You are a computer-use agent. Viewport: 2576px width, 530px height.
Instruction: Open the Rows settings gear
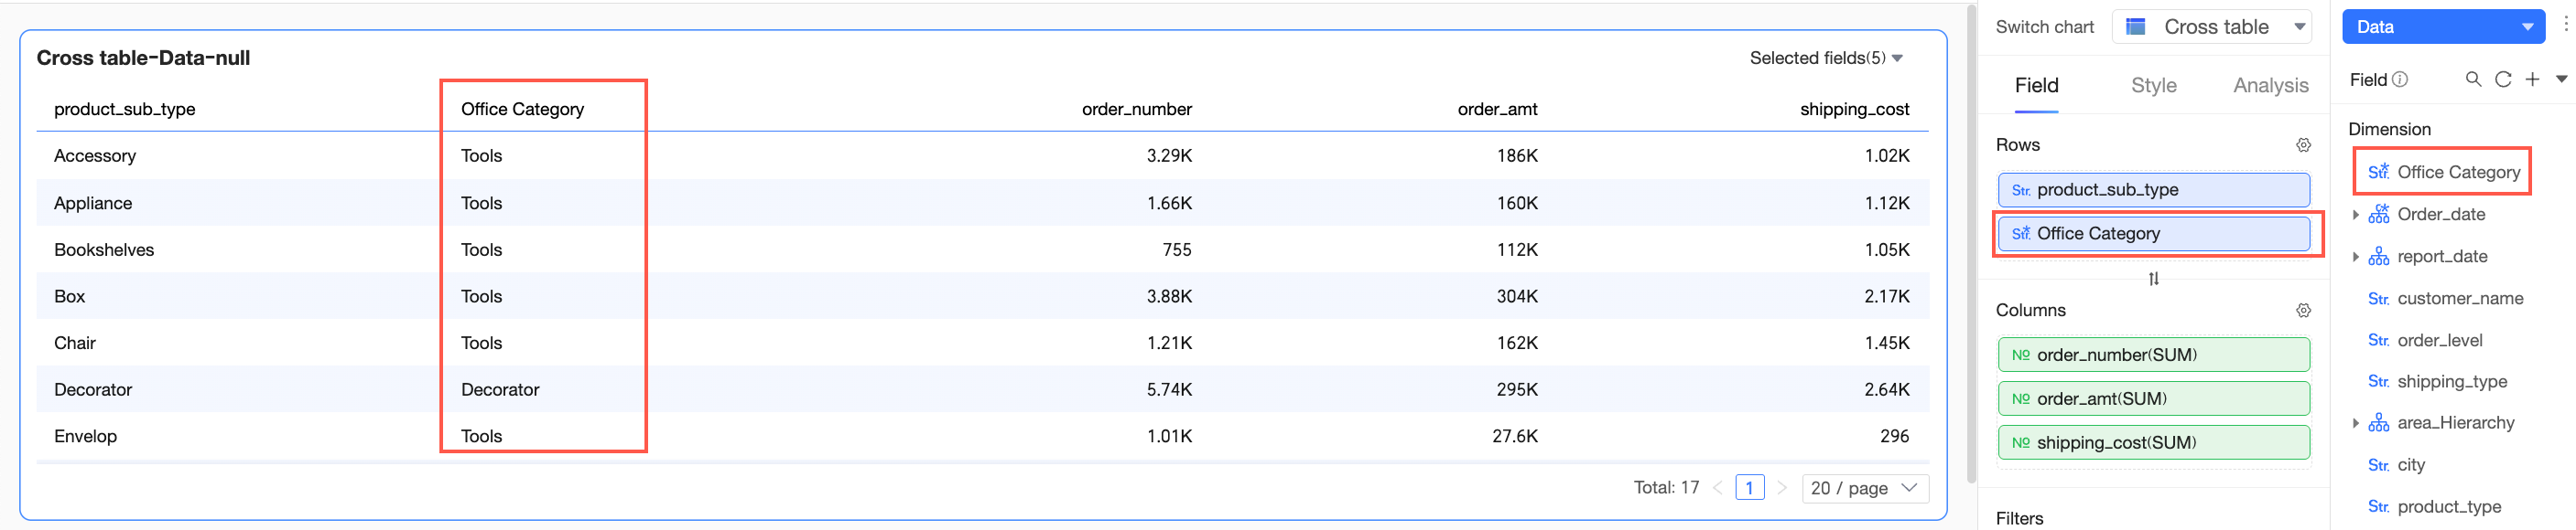click(x=2303, y=145)
